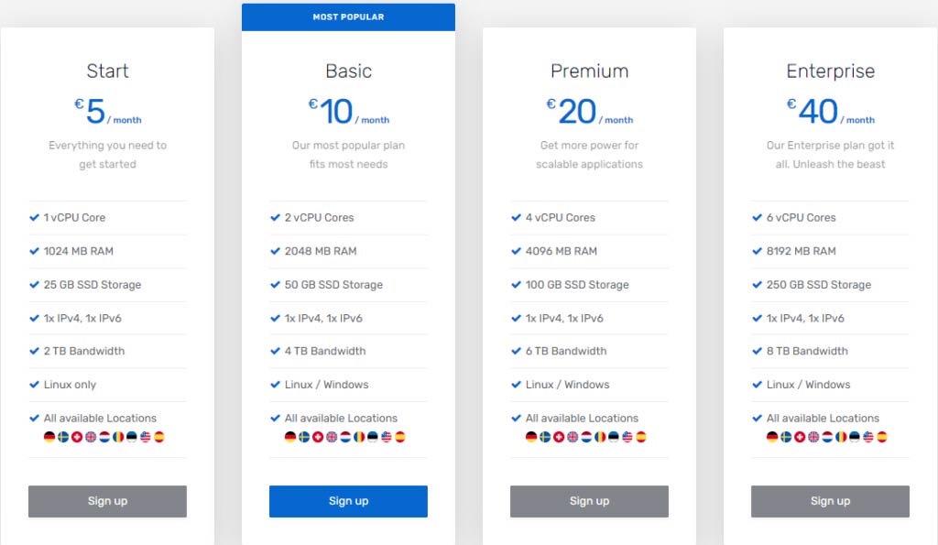938x545 pixels.
Task: Click the Most Popular banner
Action: [349, 16]
